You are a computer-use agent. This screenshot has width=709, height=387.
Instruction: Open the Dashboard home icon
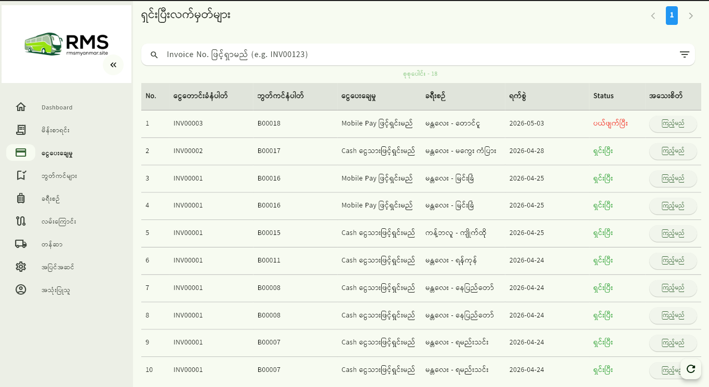tap(21, 107)
